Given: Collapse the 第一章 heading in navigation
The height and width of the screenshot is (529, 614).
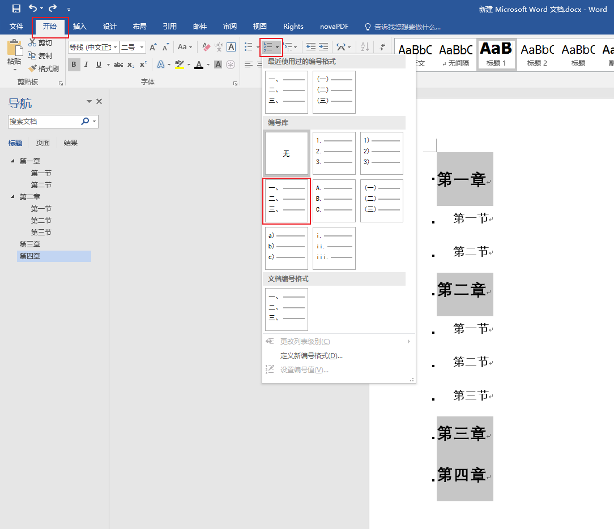Looking at the screenshot, I should [x=12, y=161].
